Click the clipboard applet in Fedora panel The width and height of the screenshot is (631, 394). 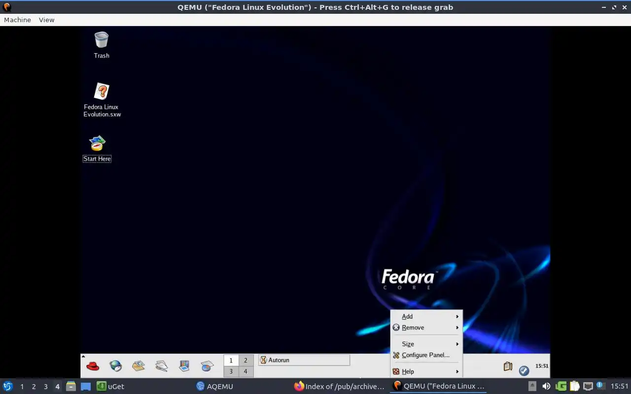(508, 366)
